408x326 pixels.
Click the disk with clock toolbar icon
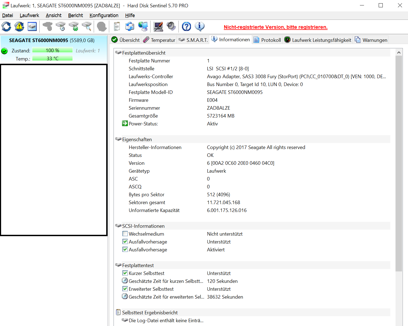(61, 27)
